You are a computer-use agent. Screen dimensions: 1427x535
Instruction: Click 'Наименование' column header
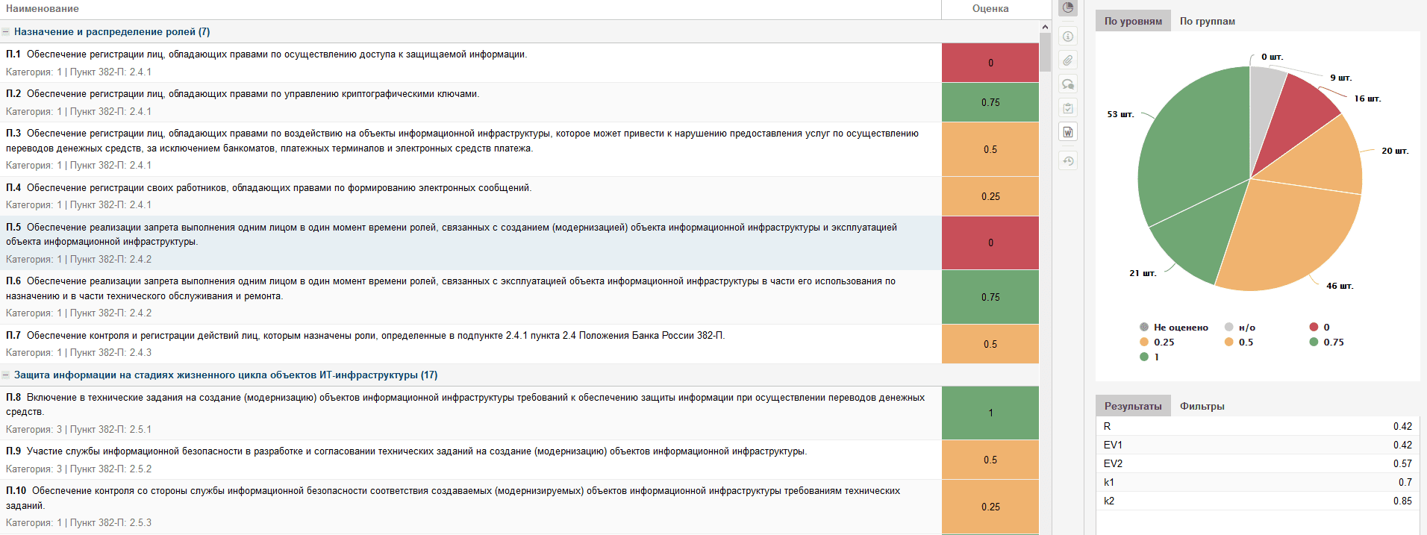coord(43,9)
